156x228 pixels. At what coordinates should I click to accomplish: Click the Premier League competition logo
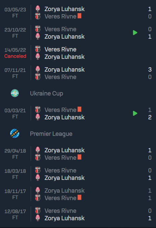pyautogui.click(x=15, y=134)
